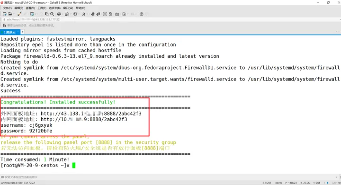Click the copy/paste clipboard icon
Screen dimensions: 341x185
(x=46, y=14)
